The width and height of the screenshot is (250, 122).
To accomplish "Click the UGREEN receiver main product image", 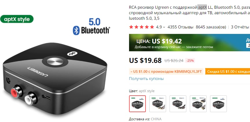I will (55, 78).
